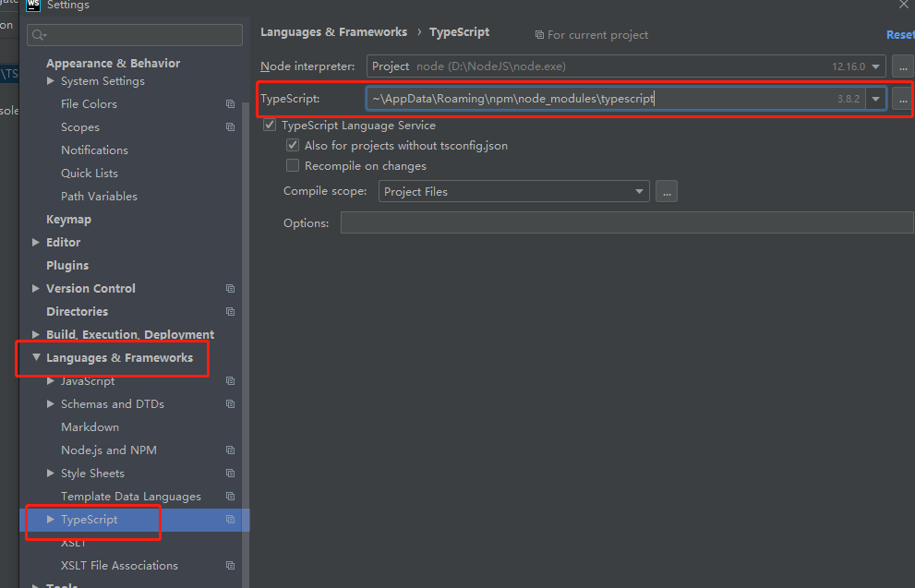
Task: Open the Node interpreter dropdown arrow
Action: (876, 66)
